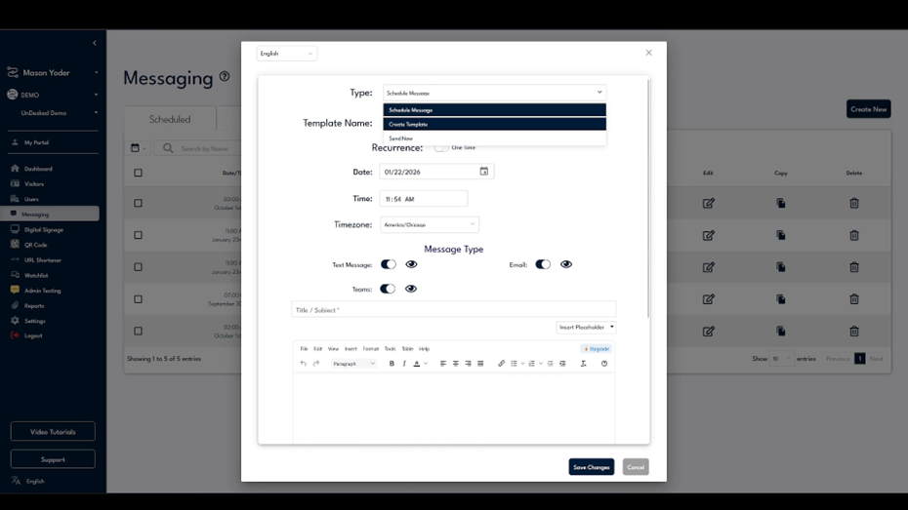Expand the America/Chicago timezone dropdown
Screen dimensions: 908x510
click(430, 224)
